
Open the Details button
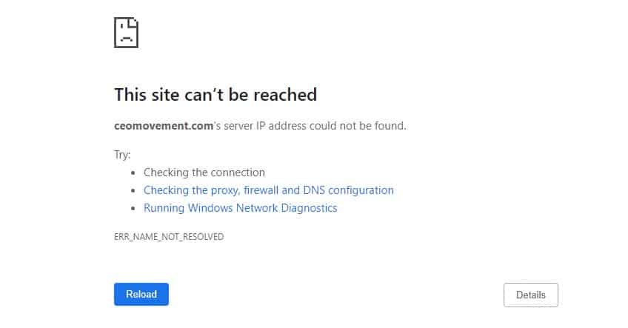coord(531,295)
